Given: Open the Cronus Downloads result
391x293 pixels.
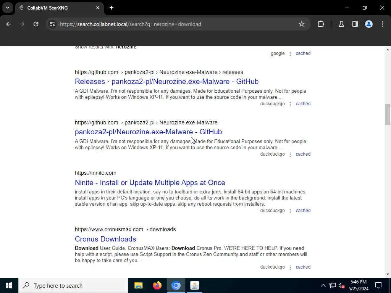Looking at the screenshot, I should click(x=105, y=239).
